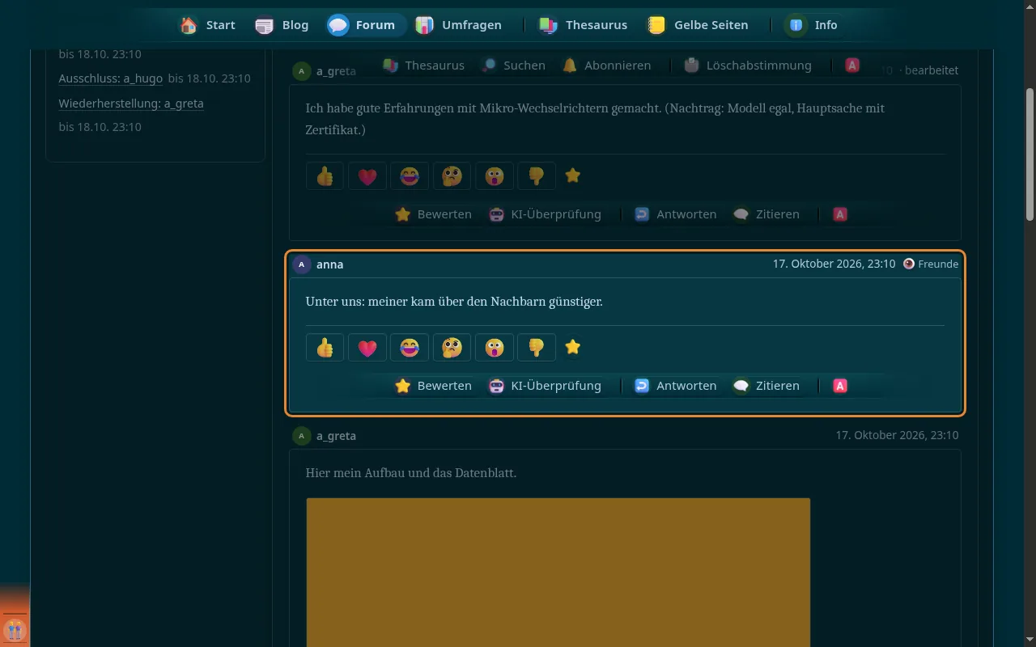The image size is (1036, 647).
Task: Start Löschabstimmung for thread
Action: tap(747, 66)
